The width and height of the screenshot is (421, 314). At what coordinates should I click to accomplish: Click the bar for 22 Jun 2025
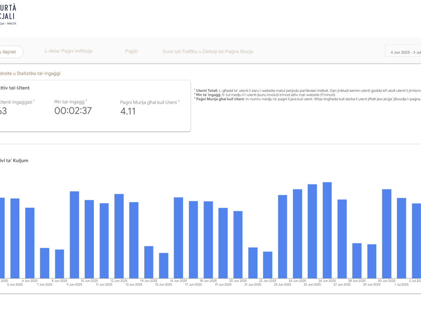click(268, 265)
